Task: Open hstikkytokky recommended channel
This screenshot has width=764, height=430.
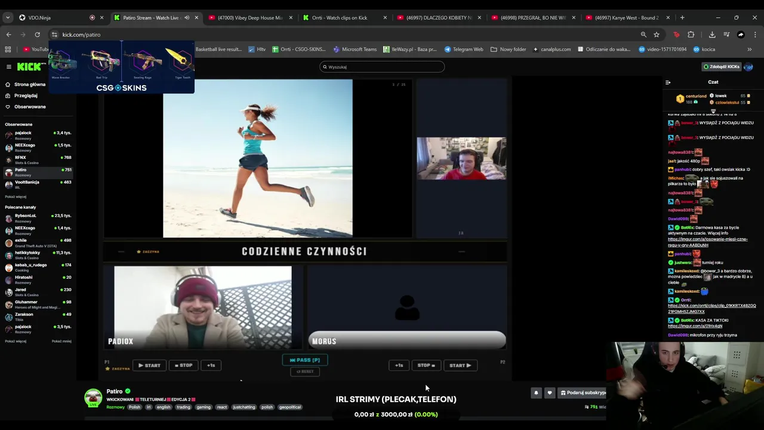Action: (38, 254)
